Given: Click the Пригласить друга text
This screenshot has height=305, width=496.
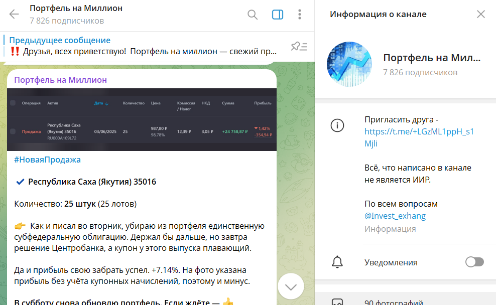Looking at the screenshot, I should (402, 120).
